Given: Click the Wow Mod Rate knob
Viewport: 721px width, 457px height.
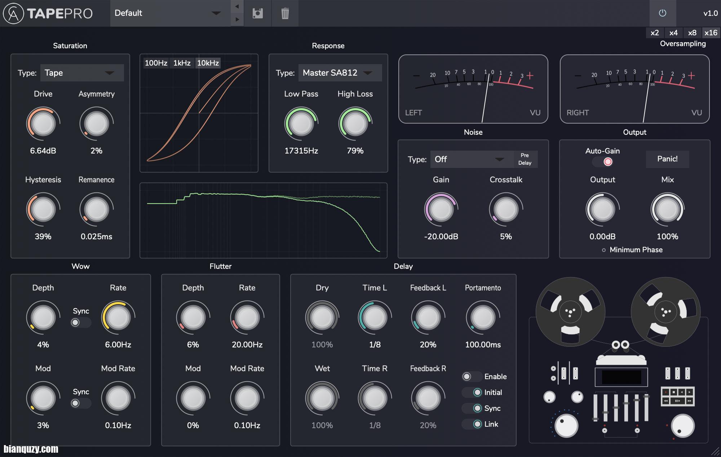Looking at the screenshot, I should (118, 398).
